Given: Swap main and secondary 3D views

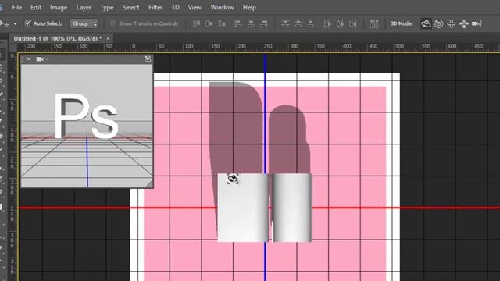Looking at the screenshot, I should click(148, 59).
